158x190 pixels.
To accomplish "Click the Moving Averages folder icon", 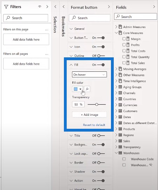I will (x=120, y=69).
